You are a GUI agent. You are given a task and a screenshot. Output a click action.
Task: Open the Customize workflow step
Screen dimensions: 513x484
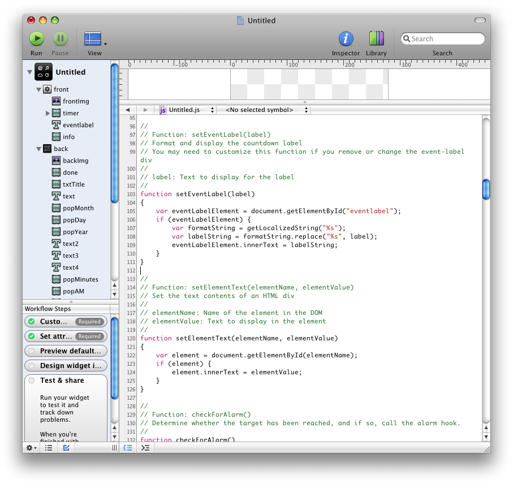[66, 322]
